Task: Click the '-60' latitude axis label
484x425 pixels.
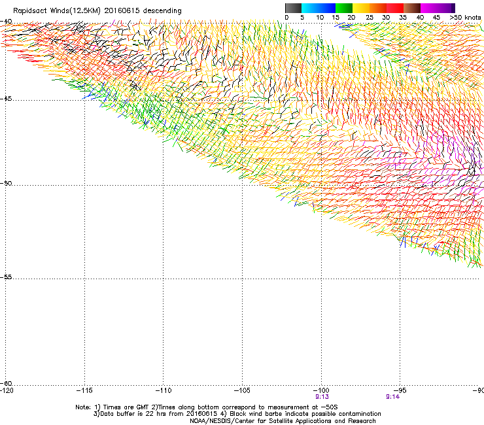Action: [x=6, y=383]
